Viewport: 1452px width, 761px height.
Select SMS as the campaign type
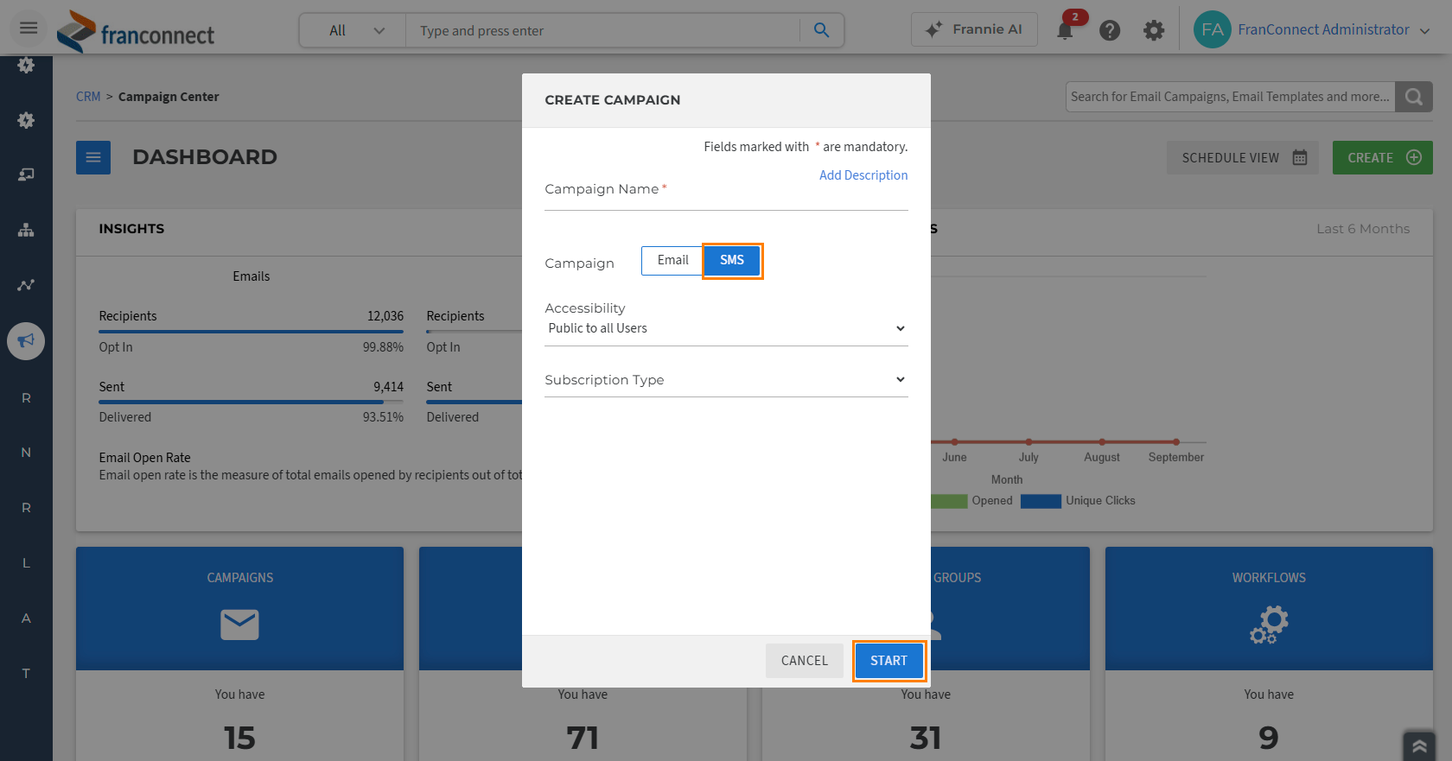point(732,260)
